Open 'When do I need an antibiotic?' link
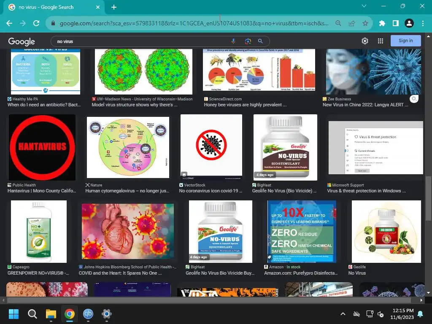This screenshot has width=432, height=324. [x=44, y=105]
